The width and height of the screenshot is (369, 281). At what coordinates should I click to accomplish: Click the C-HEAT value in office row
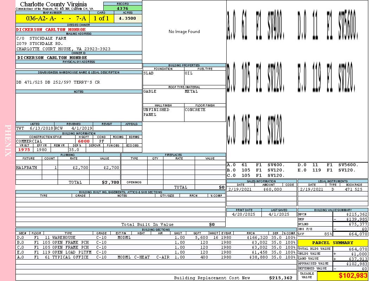(x=142, y=257)
